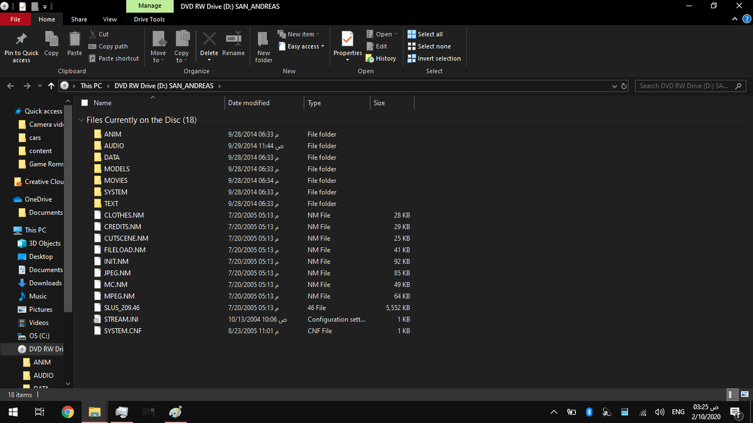Click Pin to Quick access icon
753x423 pixels.
(21, 39)
